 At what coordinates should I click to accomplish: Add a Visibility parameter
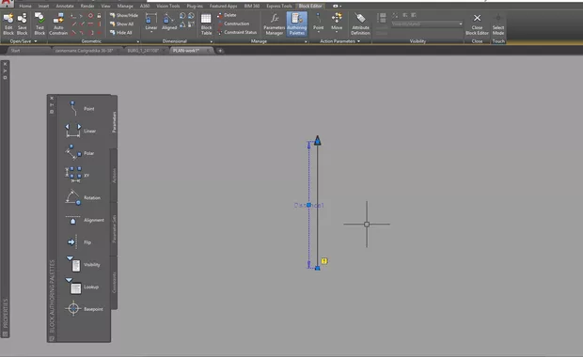pos(83,264)
